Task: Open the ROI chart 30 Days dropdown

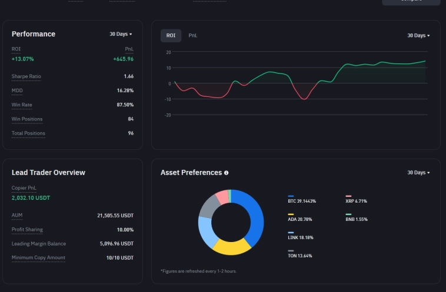Action: 418,36
